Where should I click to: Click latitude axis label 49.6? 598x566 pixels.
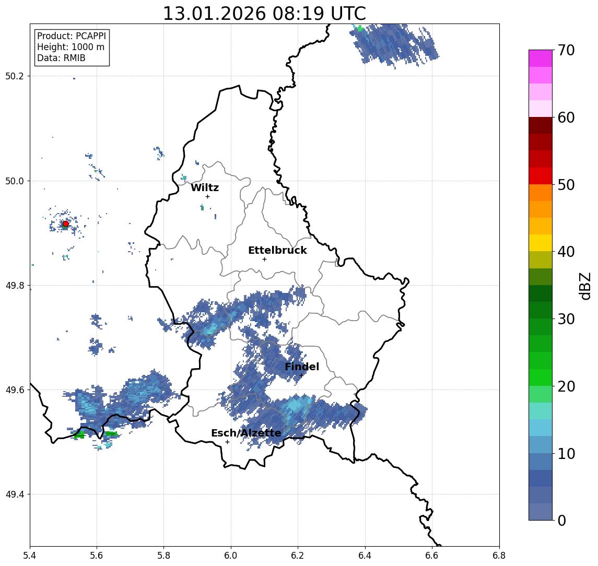(x=15, y=390)
